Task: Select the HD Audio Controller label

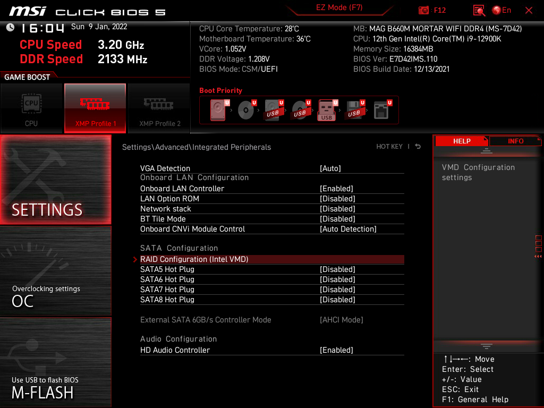Action: point(175,350)
